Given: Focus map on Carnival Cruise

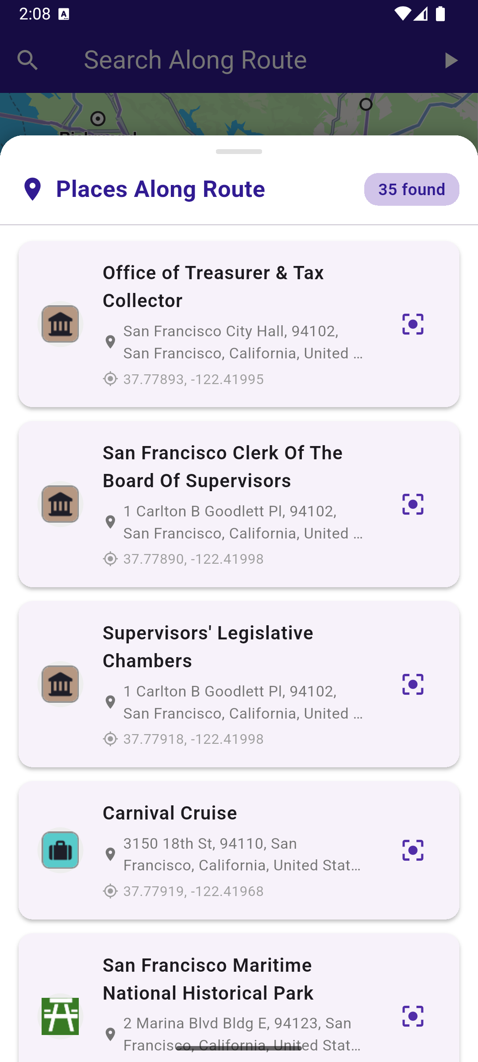Looking at the screenshot, I should pyautogui.click(x=412, y=850).
